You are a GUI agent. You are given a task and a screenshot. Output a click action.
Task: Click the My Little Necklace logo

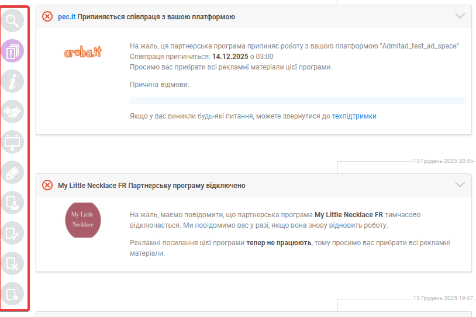[x=82, y=220]
